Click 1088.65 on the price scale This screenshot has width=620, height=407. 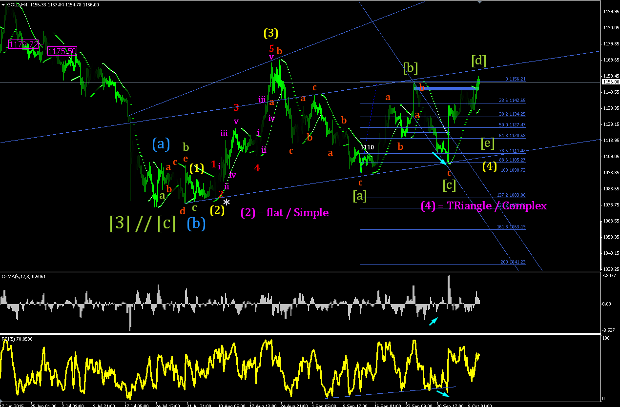tap(611, 189)
